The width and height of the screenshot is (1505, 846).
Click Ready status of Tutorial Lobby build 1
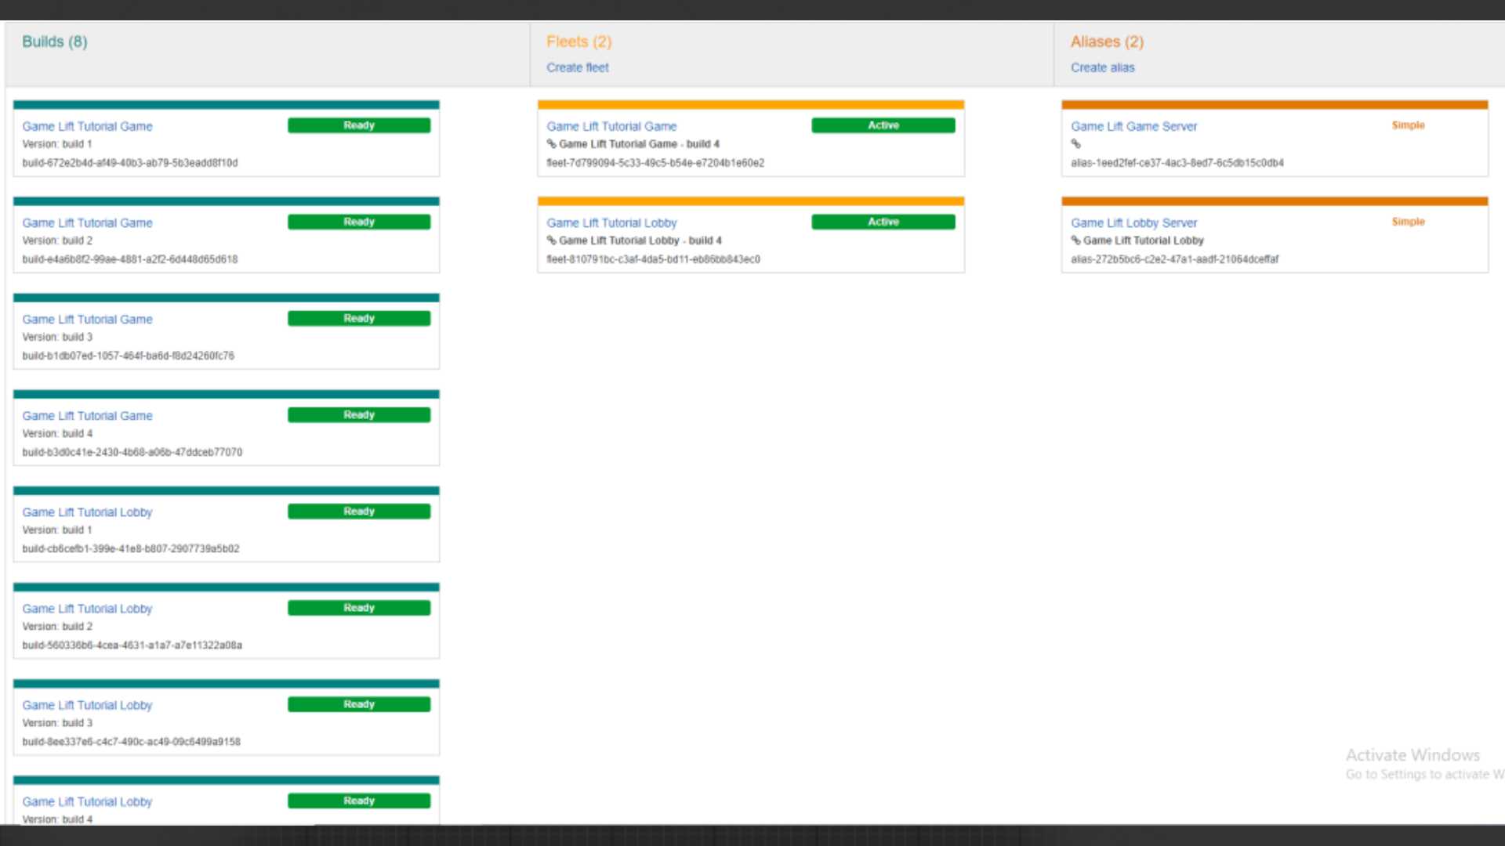coord(359,511)
